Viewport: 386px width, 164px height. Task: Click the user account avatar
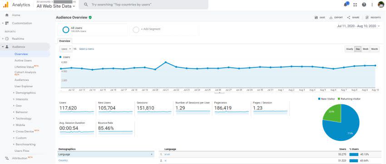tap(381, 5)
